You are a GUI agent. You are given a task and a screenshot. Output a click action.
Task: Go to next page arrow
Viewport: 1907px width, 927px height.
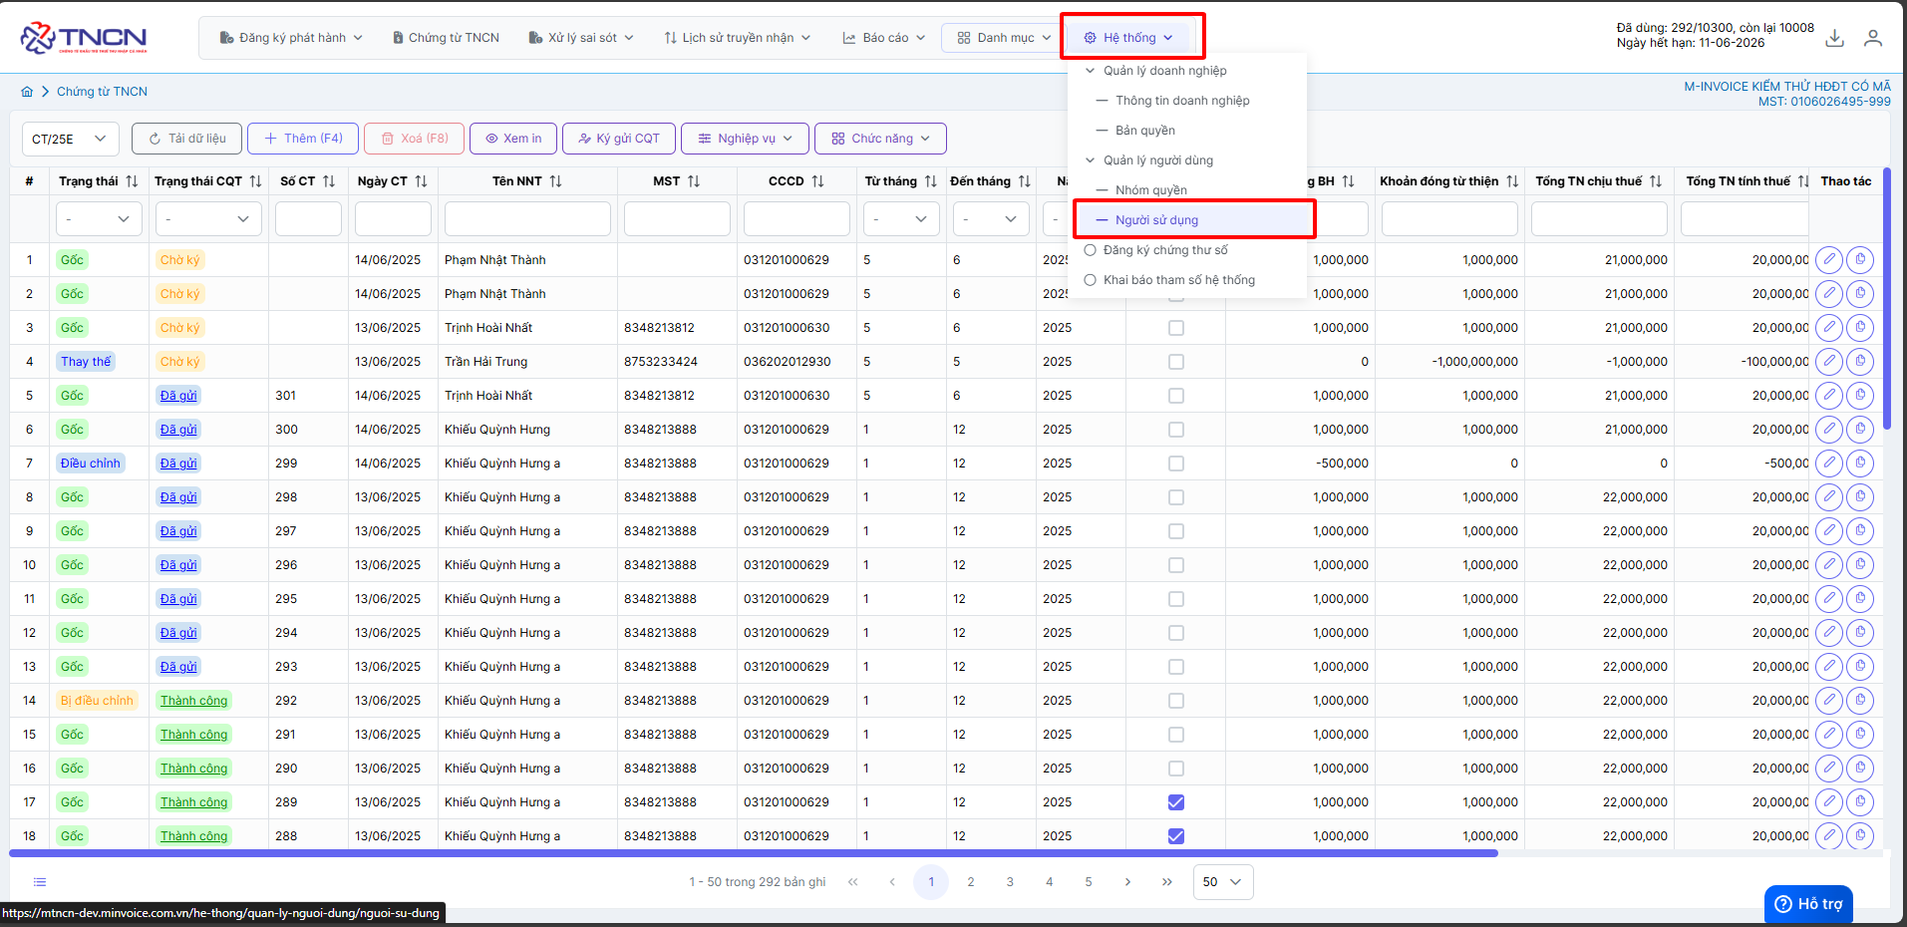click(1127, 882)
